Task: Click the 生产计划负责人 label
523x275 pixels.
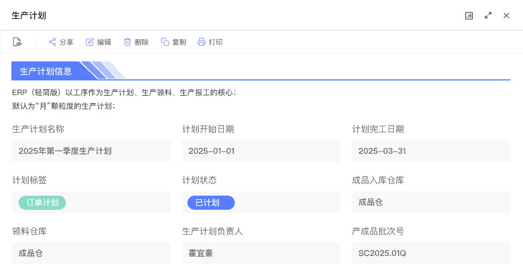Action: click(212, 231)
